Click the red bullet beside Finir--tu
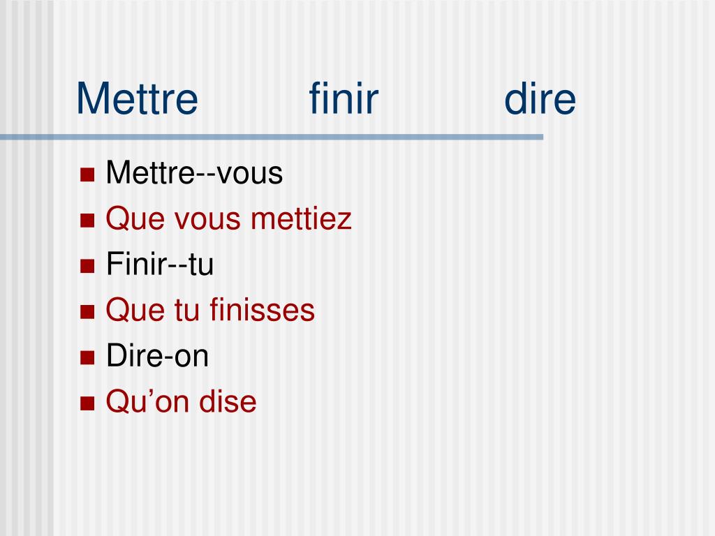Viewport: 715px width, 536px height. (87, 266)
